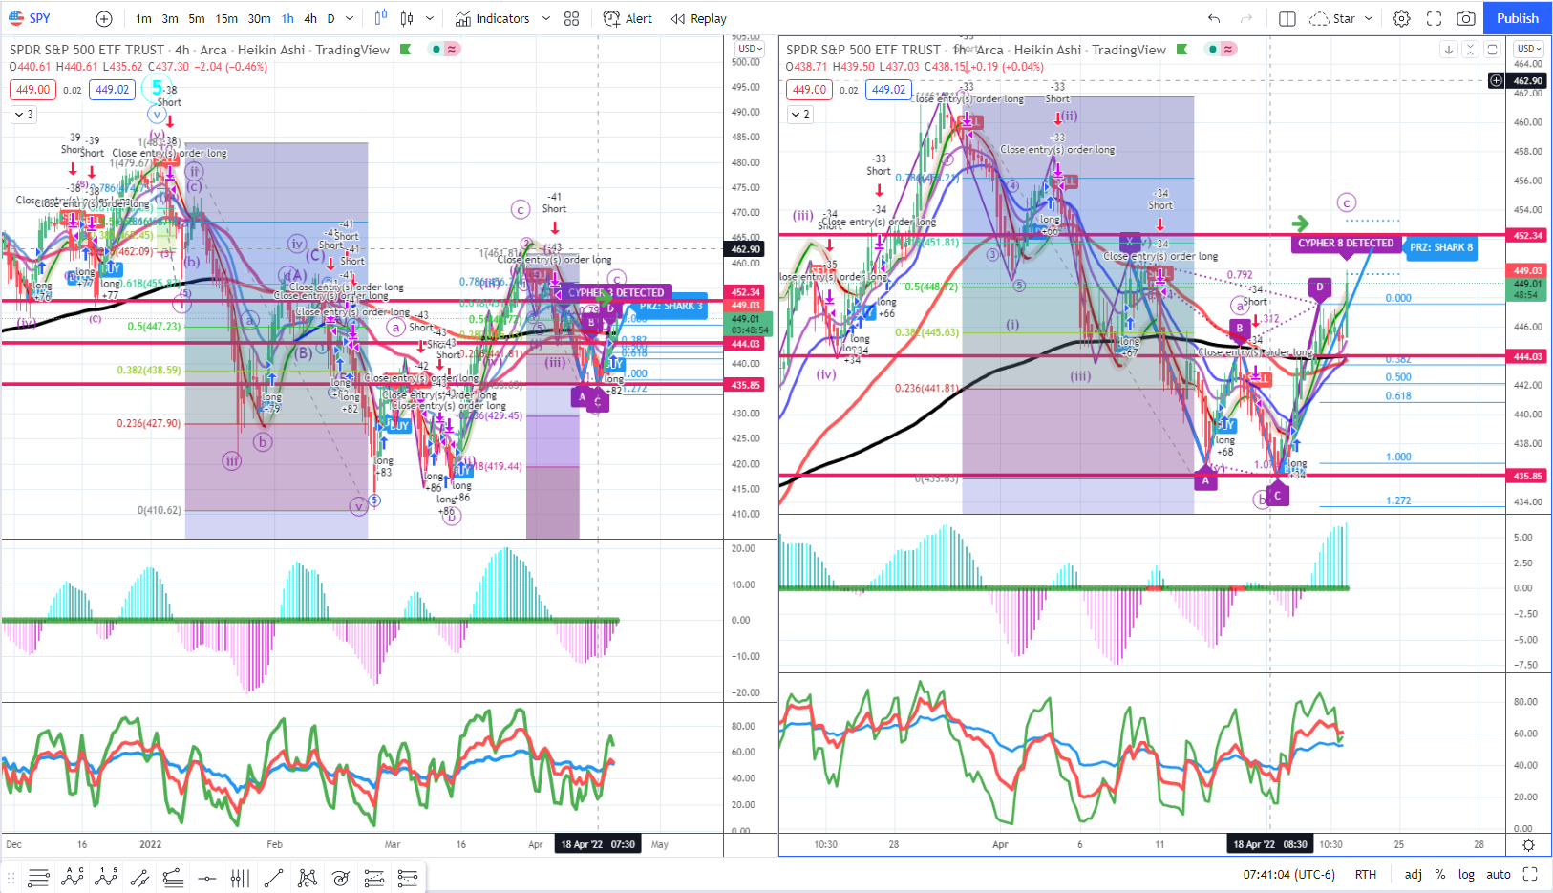Enter fullscreen mode icon
Screen dimensions: 1553x893
(1434, 18)
